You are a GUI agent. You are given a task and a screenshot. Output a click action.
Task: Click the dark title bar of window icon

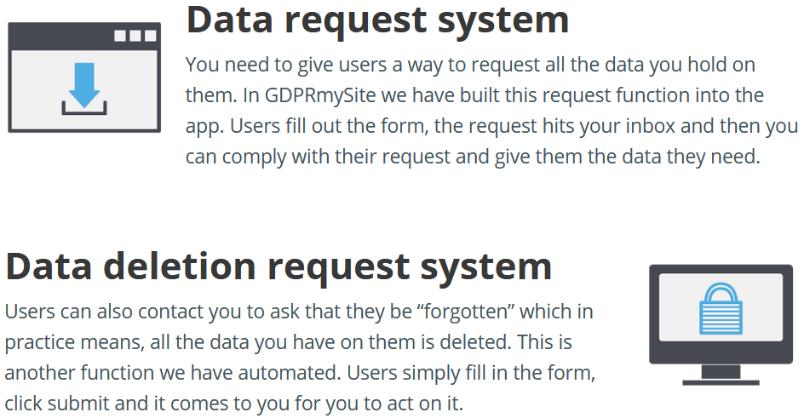pyautogui.click(x=84, y=36)
